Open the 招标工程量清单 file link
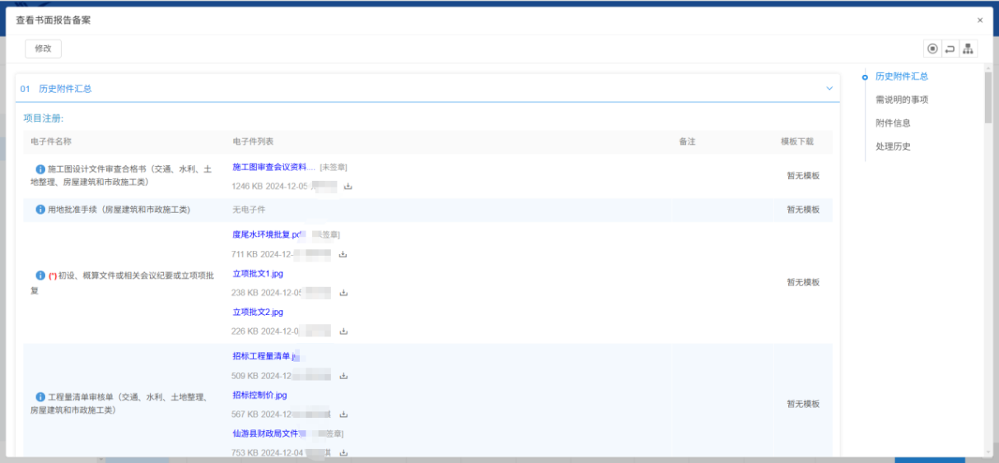Screen dimensions: 999x463 click(x=264, y=356)
